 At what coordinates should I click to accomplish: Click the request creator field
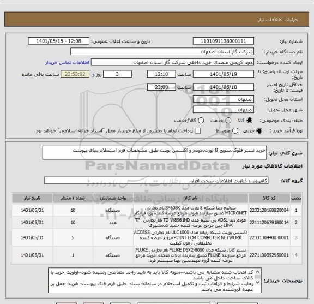(x=172, y=63)
